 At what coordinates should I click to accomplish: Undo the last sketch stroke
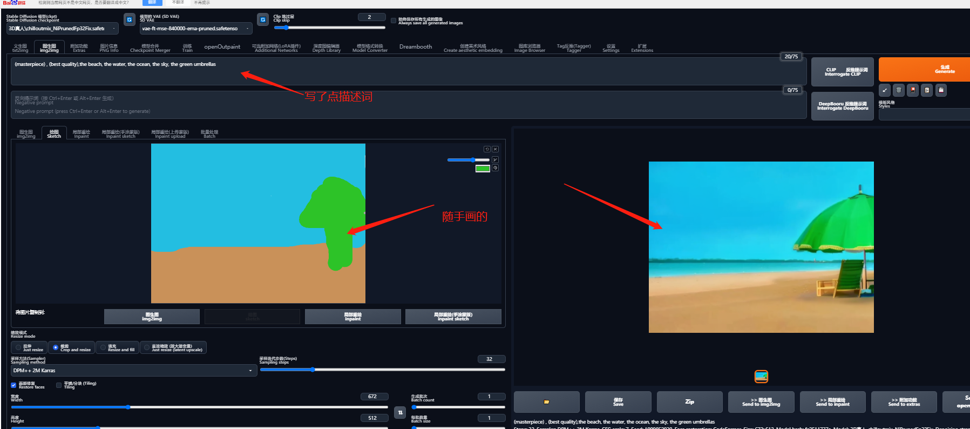487,149
